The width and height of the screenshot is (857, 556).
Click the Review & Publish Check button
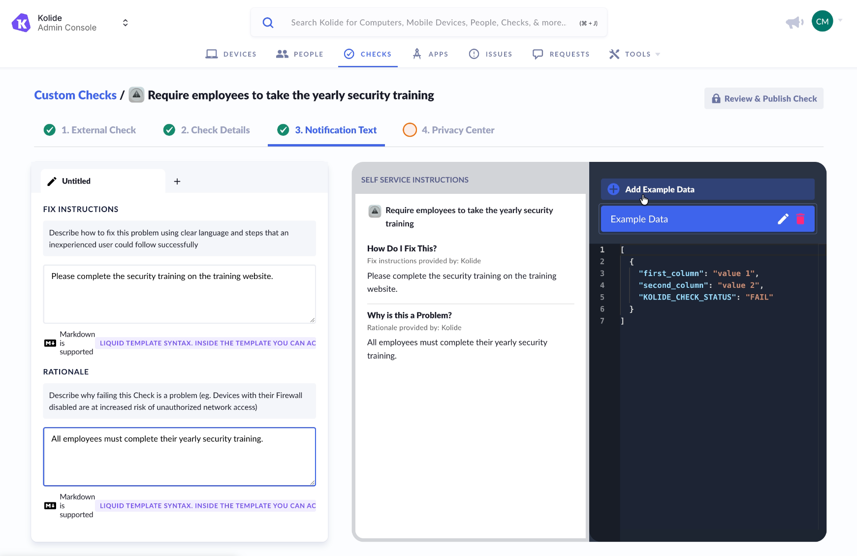coord(763,98)
